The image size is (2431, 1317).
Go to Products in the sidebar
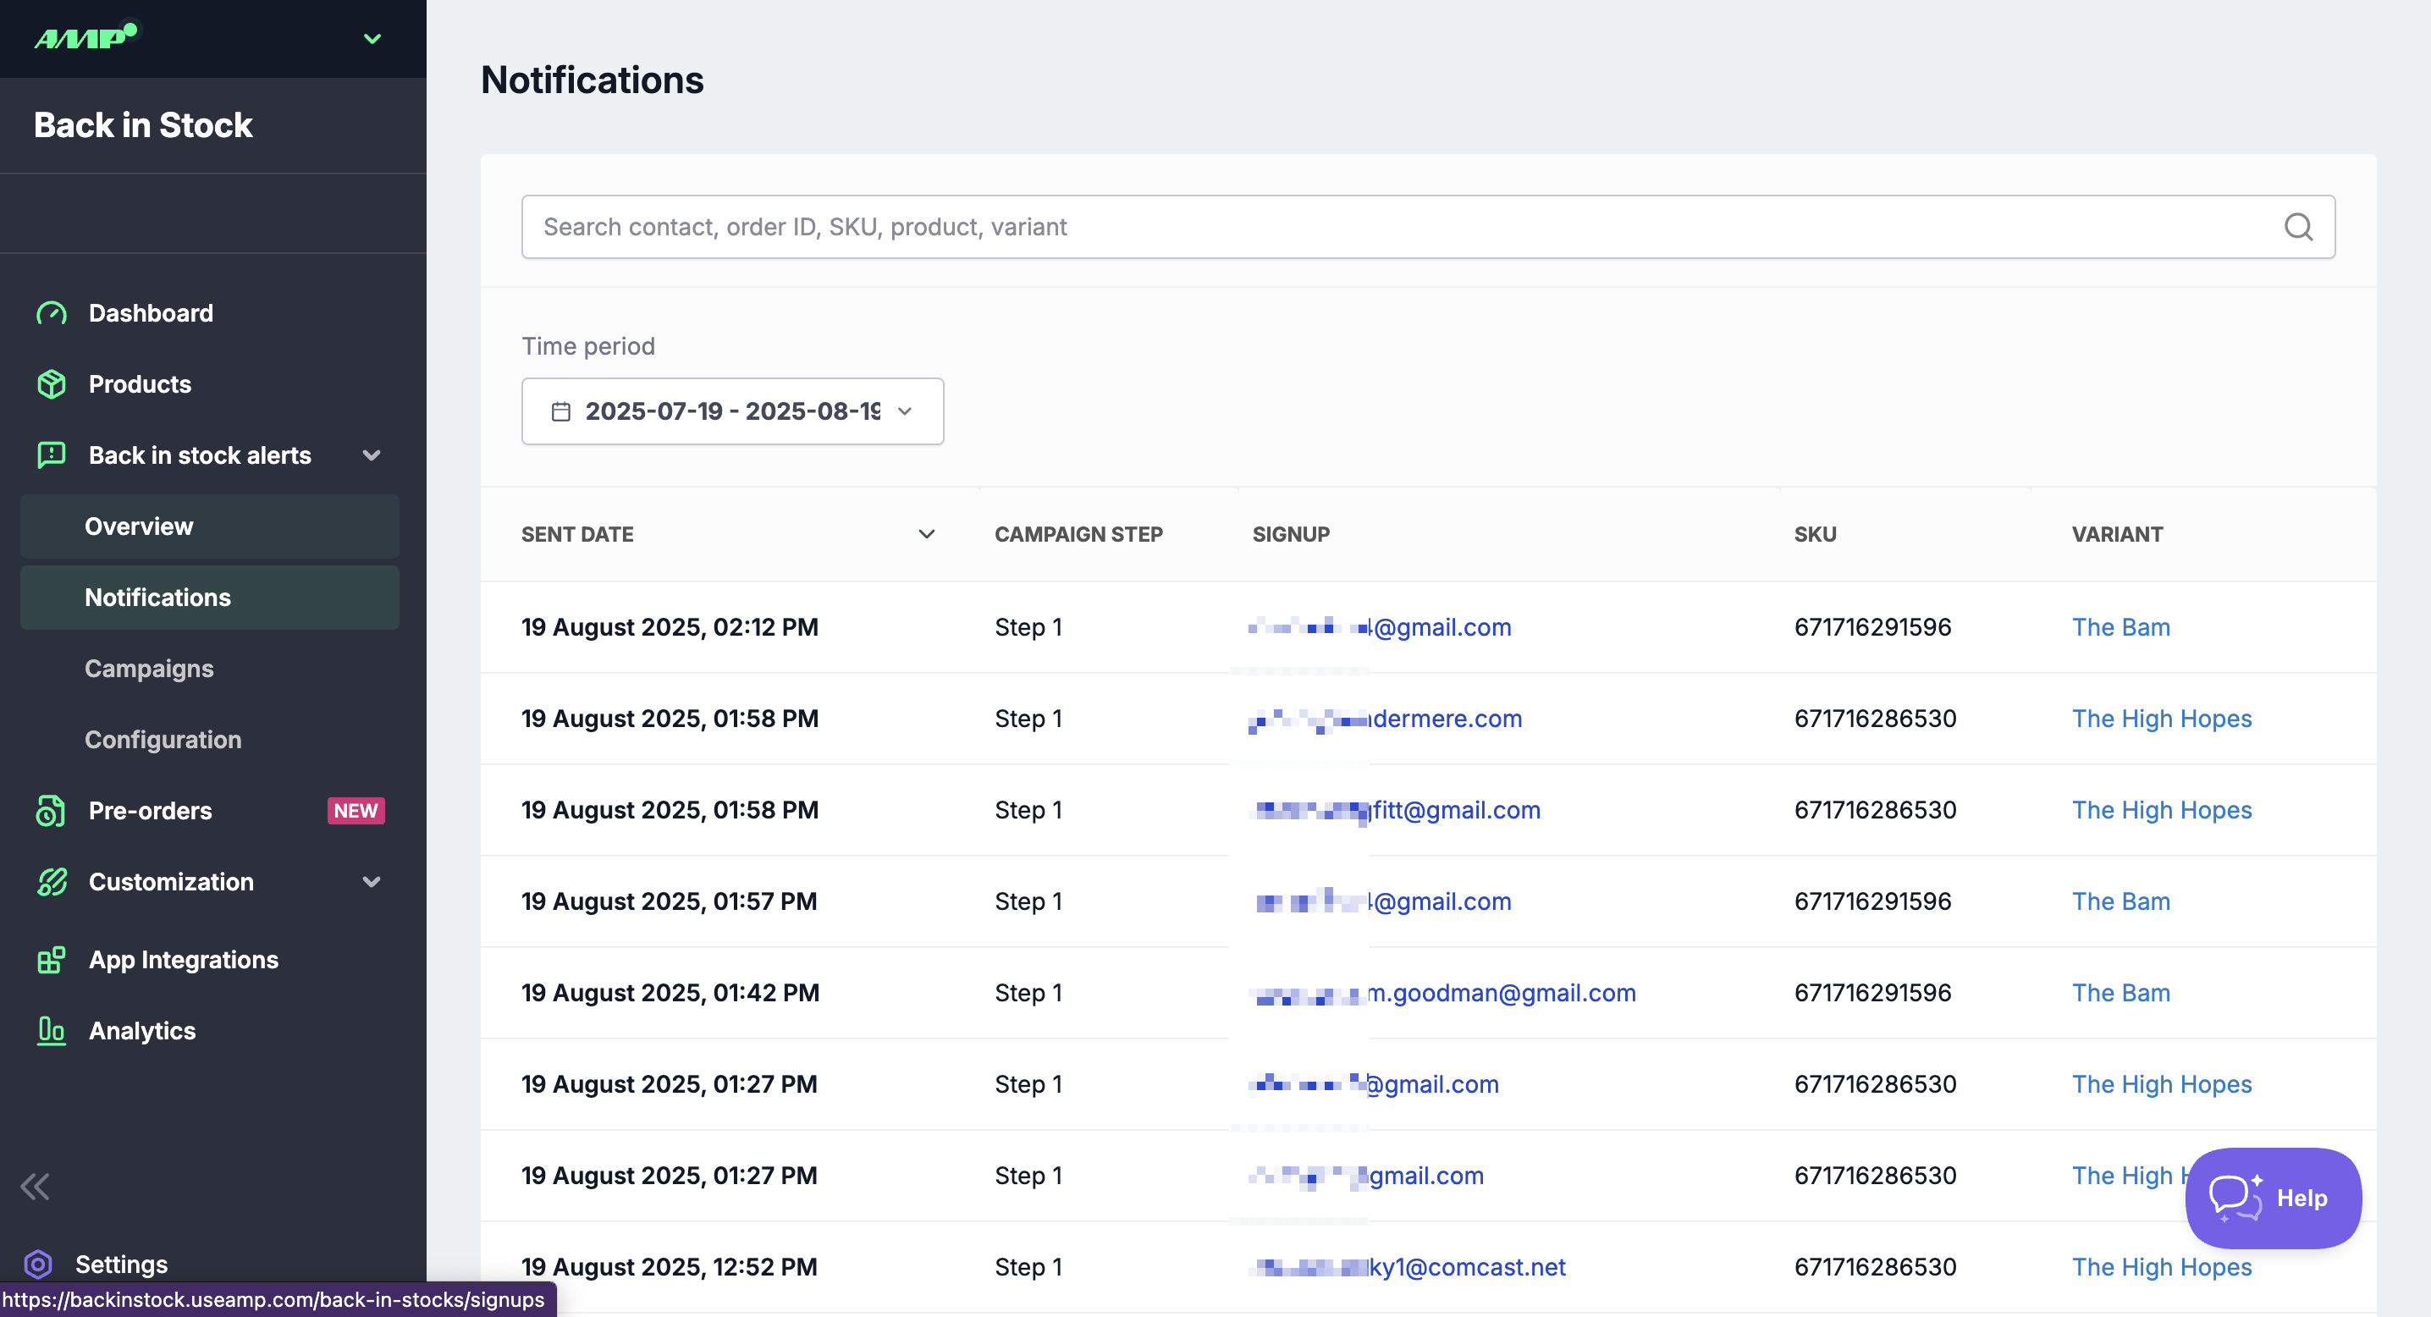click(140, 384)
